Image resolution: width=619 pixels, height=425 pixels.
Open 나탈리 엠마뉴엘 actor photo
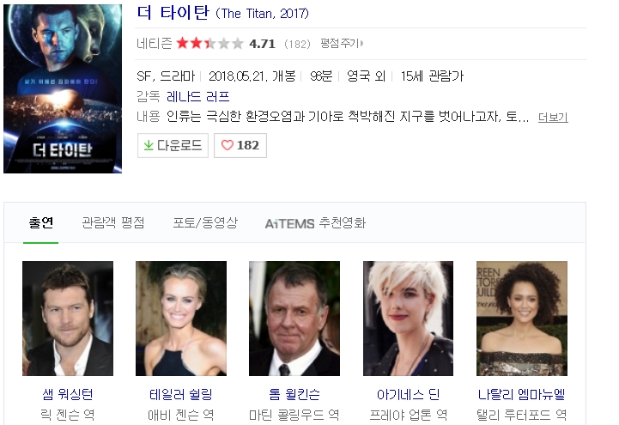click(x=522, y=319)
